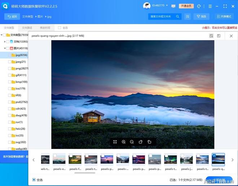Open the cdr(423) folder
Image resolution: width=238 pixels, height=186 pixels.
19,108
